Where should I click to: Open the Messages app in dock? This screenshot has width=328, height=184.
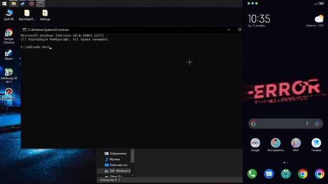269,174
